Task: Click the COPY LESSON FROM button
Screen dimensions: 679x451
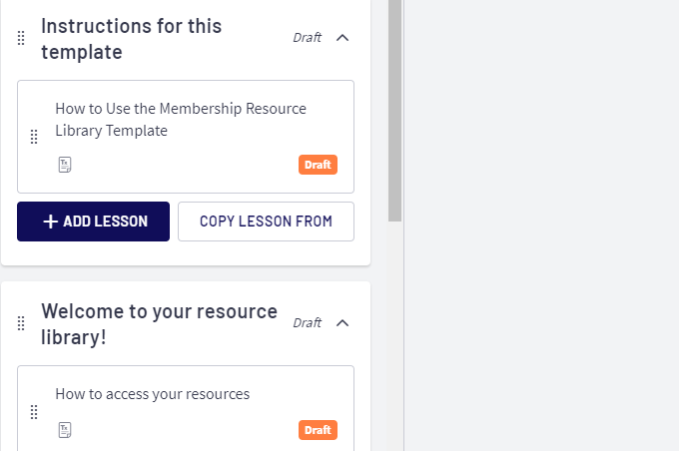Action: (266, 222)
